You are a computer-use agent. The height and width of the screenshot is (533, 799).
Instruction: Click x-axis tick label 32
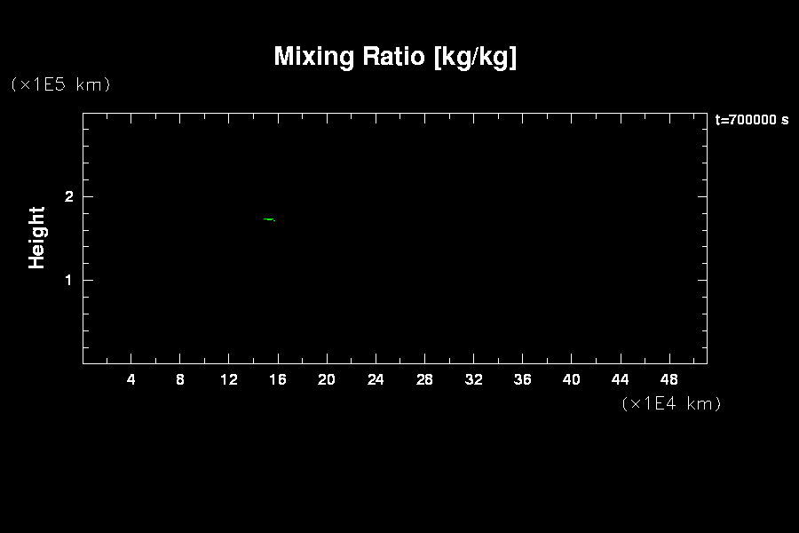[x=473, y=379]
